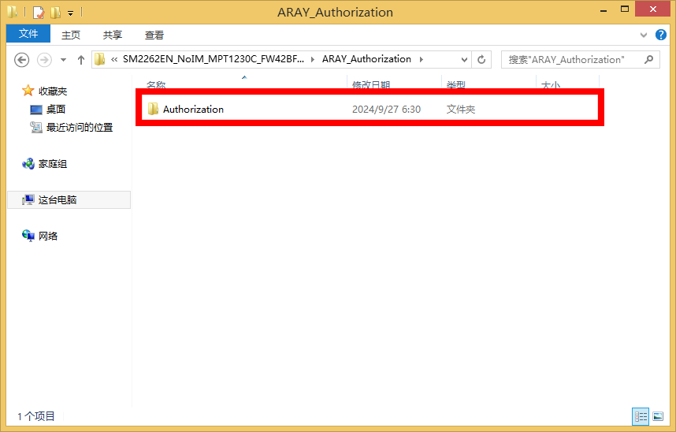Expand the ribbon with the chevron
The image size is (676, 432).
click(x=644, y=35)
